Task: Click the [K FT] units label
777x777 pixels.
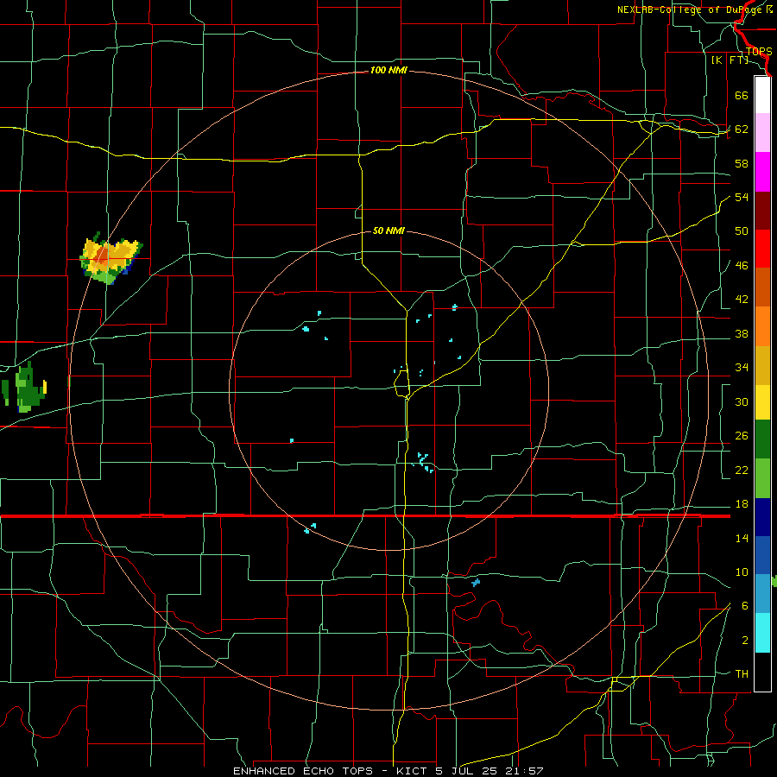Action: tap(730, 60)
